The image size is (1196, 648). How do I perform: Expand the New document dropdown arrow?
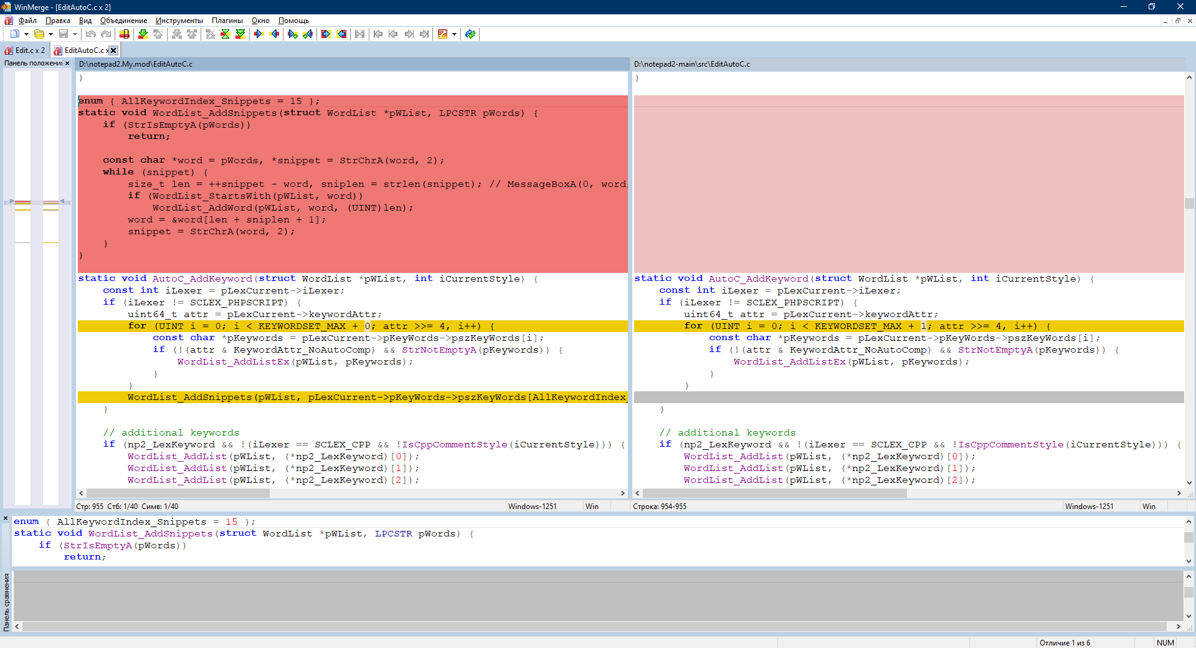(x=26, y=34)
